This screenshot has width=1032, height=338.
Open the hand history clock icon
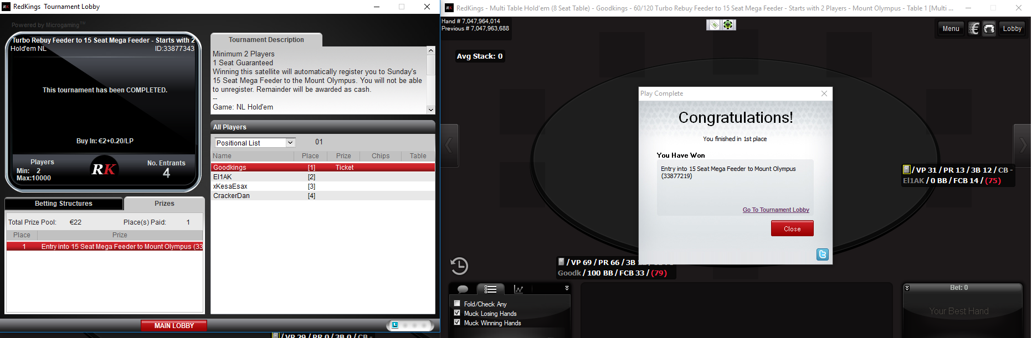point(459,266)
